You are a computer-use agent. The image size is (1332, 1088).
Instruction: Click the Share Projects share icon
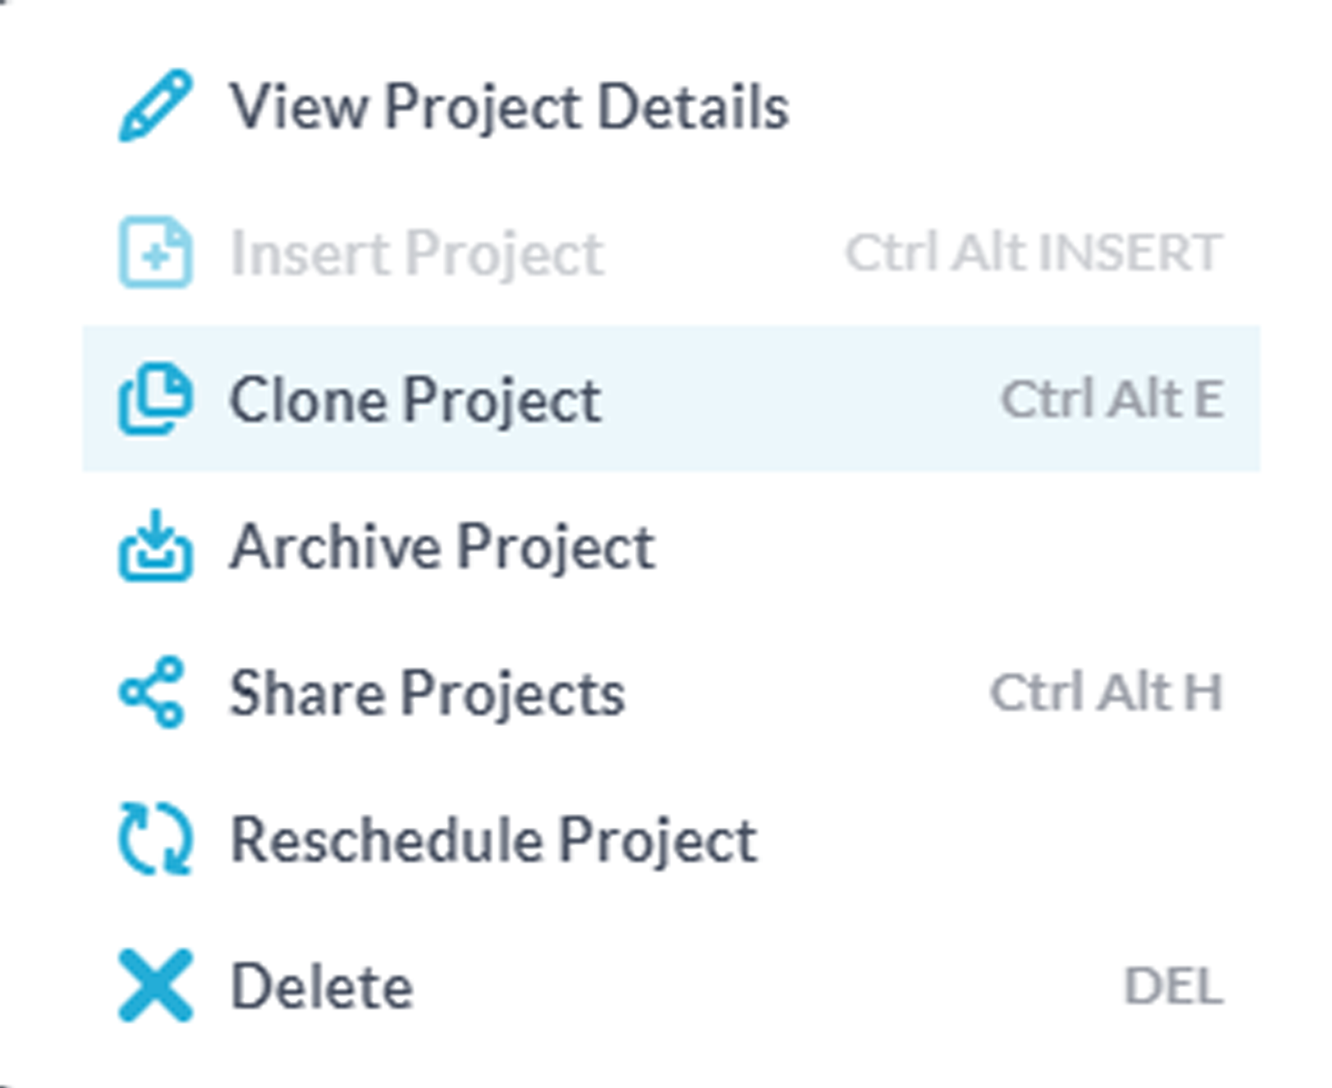pyautogui.click(x=152, y=692)
